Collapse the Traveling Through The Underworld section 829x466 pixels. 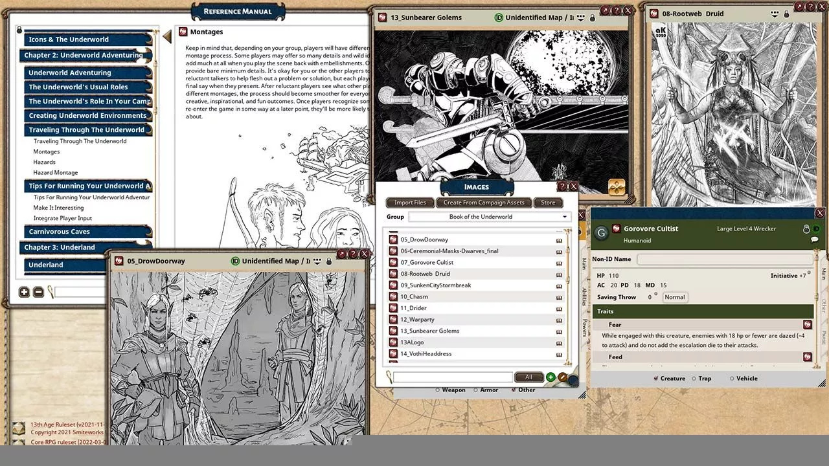coord(88,130)
